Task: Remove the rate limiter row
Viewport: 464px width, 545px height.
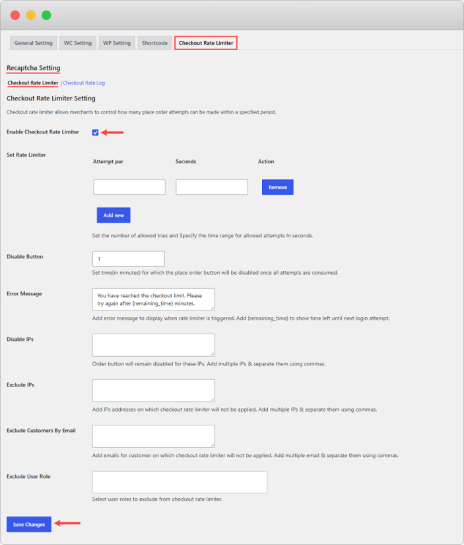Action: pos(277,187)
